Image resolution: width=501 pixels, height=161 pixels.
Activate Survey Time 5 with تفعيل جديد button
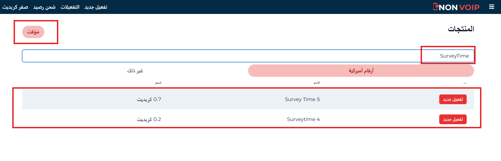pos(452,99)
